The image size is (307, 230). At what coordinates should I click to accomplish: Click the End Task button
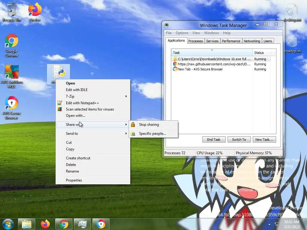point(214,140)
